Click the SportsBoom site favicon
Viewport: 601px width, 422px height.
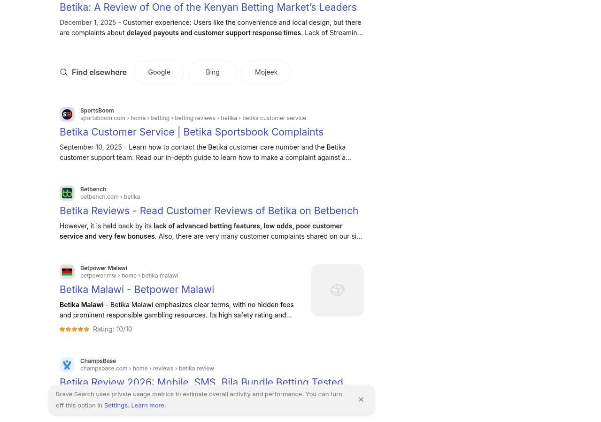(x=67, y=114)
